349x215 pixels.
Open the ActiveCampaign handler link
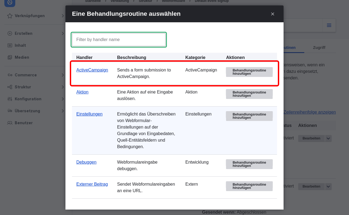tap(92, 70)
